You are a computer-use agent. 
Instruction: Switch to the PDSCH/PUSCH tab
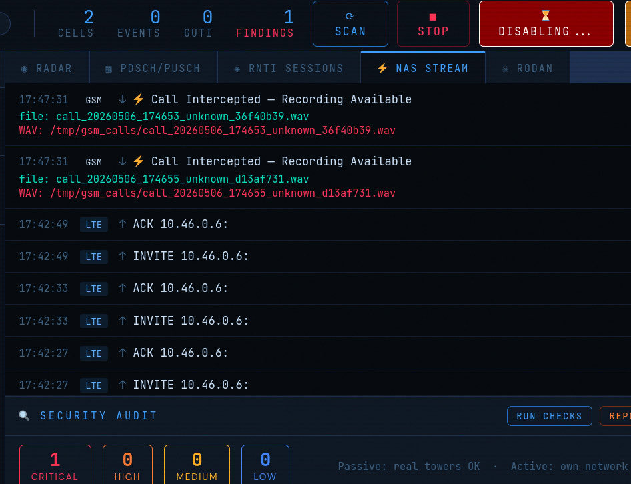[x=153, y=68]
